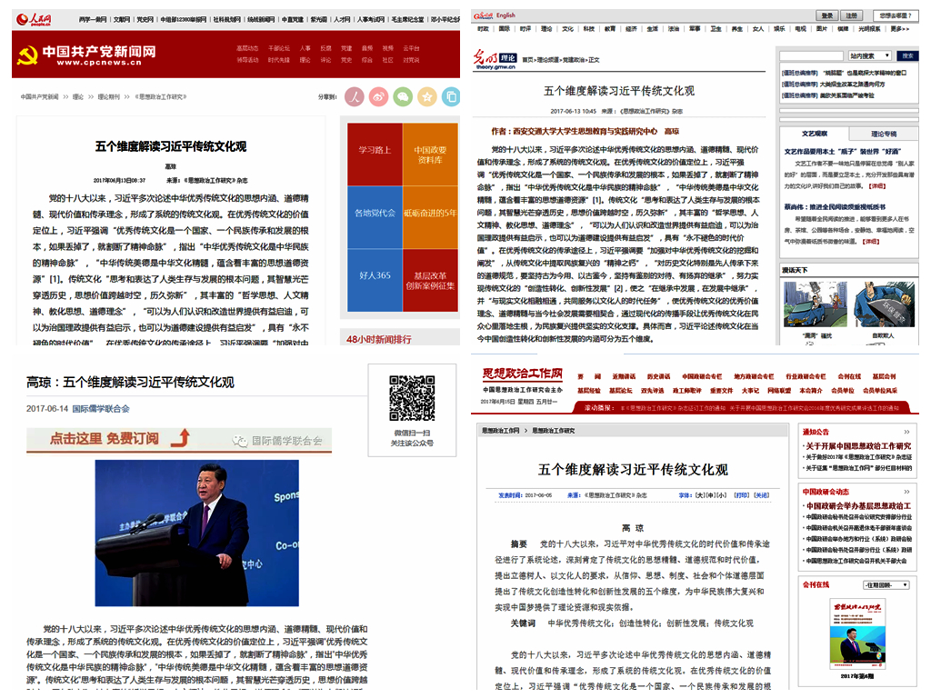Screen dimensions: 931x698
Task: Open 会刊在线 in top red navigation
Action: coord(848,376)
